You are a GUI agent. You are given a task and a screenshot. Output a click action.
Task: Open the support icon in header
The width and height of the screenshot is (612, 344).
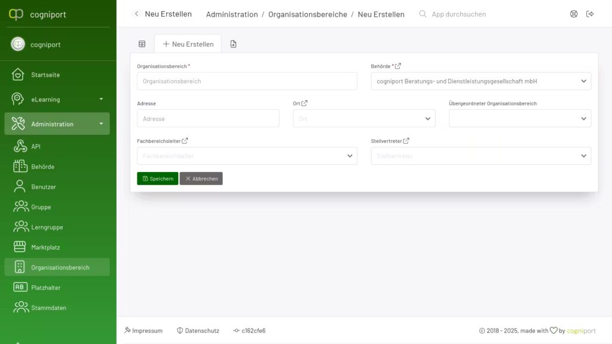[x=574, y=14]
